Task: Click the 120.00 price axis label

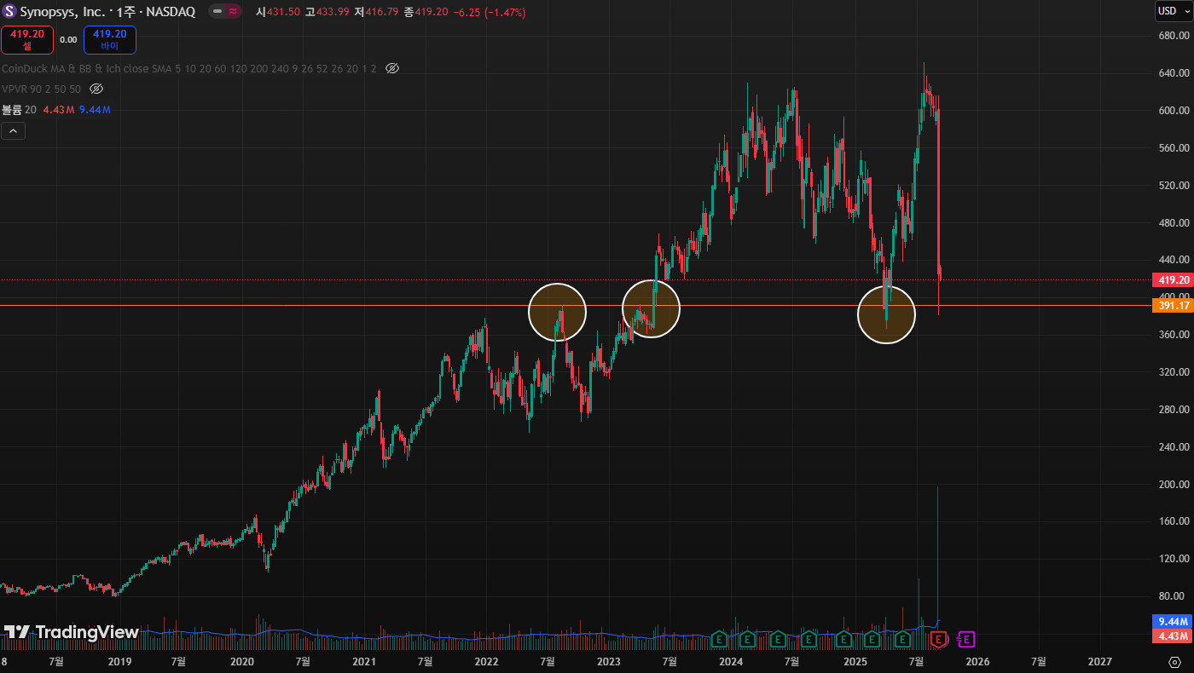Action: pos(1174,559)
